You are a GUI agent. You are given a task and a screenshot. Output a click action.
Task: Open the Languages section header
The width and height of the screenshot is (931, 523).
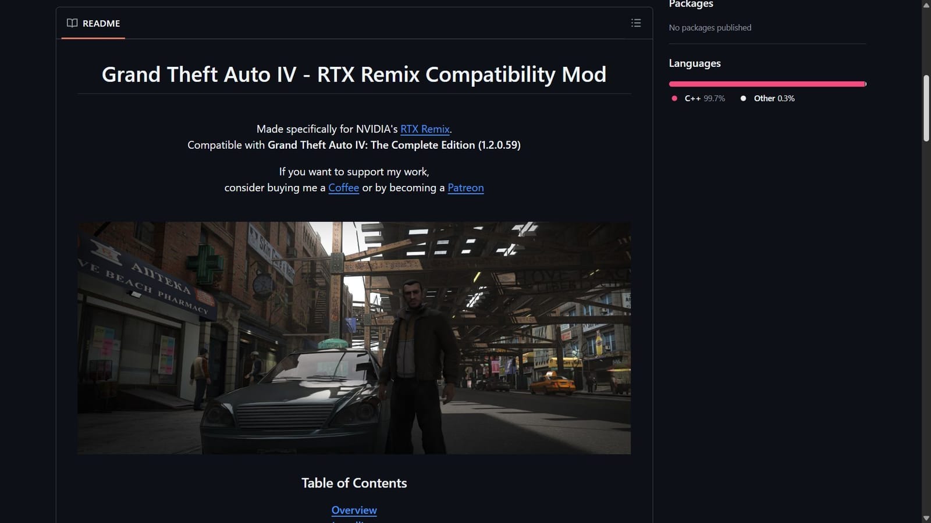tap(695, 63)
